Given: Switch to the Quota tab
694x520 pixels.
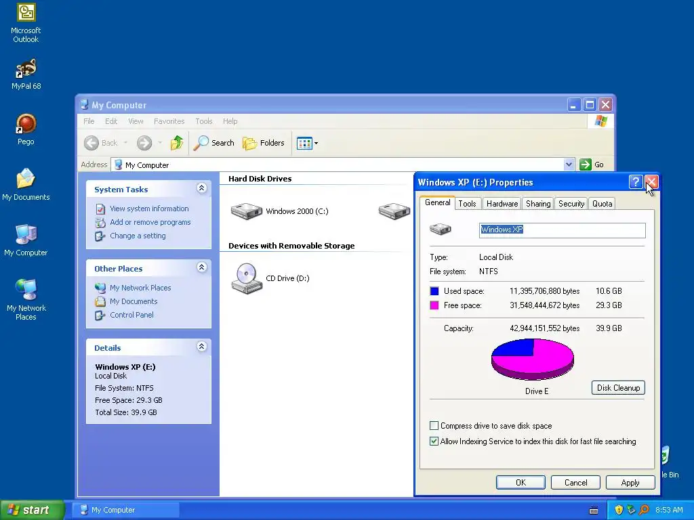Looking at the screenshot, I should (602, 203).
